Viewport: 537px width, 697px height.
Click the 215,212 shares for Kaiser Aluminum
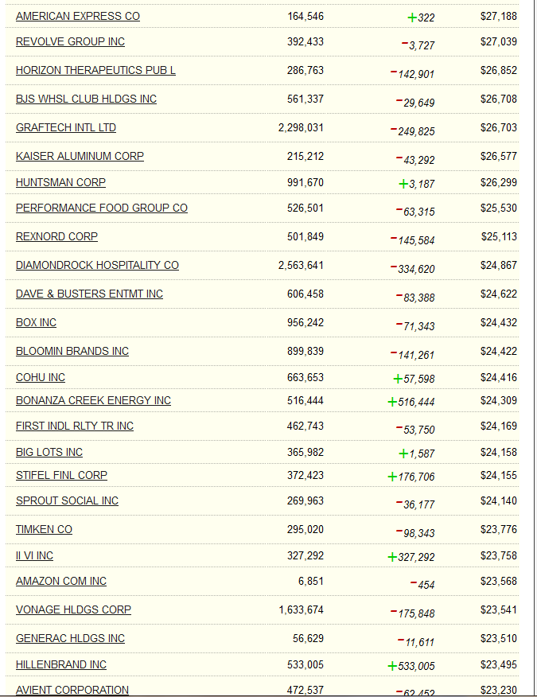pos(305,157)
